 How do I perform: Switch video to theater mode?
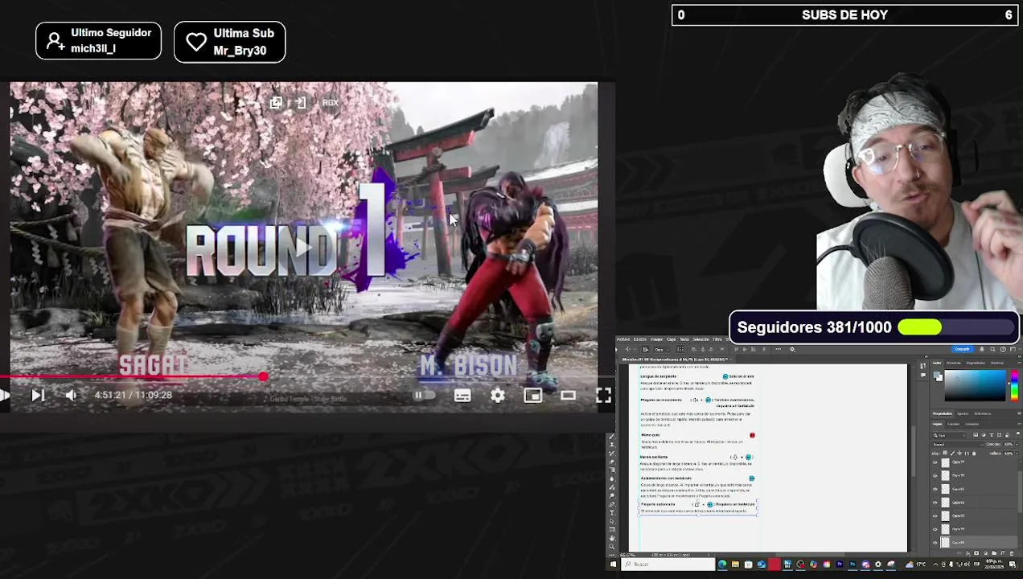pos(568,395)
